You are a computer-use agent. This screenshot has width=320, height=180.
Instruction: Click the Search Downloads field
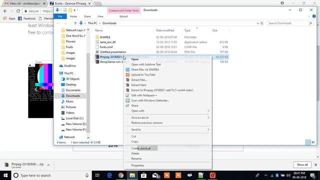pyautogui.click(x=290, y=23)
